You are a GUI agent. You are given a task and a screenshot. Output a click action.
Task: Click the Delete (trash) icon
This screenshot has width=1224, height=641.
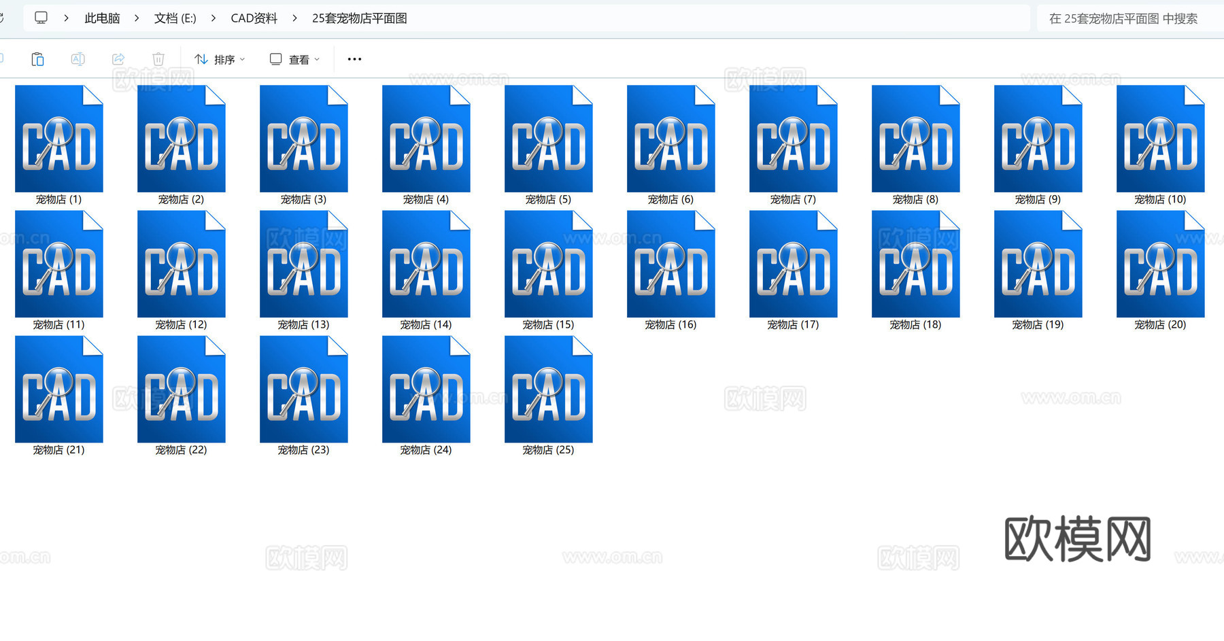click(158, 59)
